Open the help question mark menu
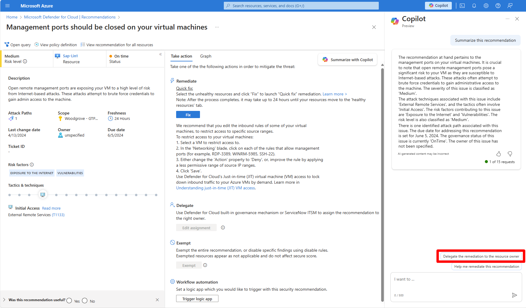The height and width of the screenshot is (308, 526). [498, 6]
